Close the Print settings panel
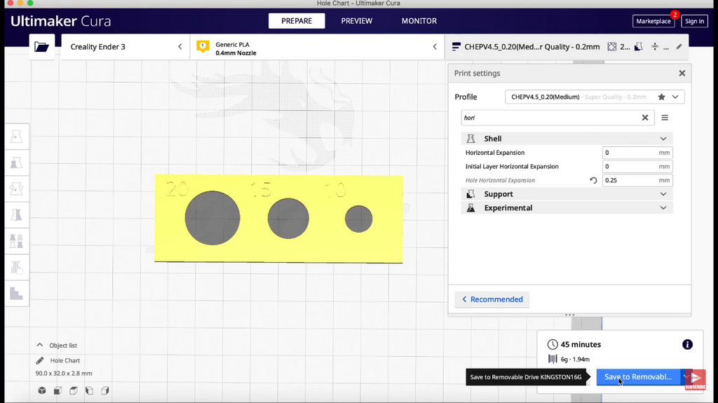This screenshot has width=718, height=403. click(x=682, y=74)
